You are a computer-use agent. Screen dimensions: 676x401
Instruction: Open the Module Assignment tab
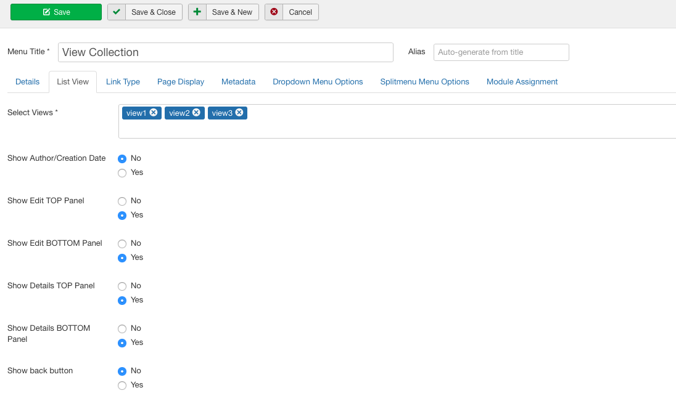[x=522, y=82]
